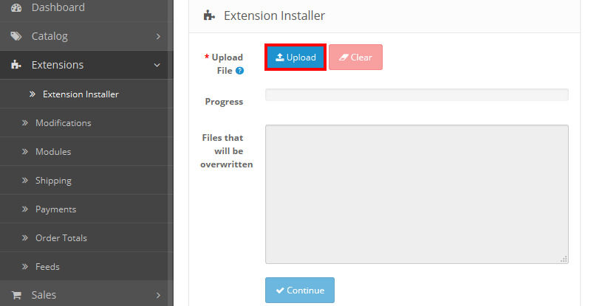Click the double-arrow icon next to Feeds
The width and height of the screenshot is (591, 306).
25,266
